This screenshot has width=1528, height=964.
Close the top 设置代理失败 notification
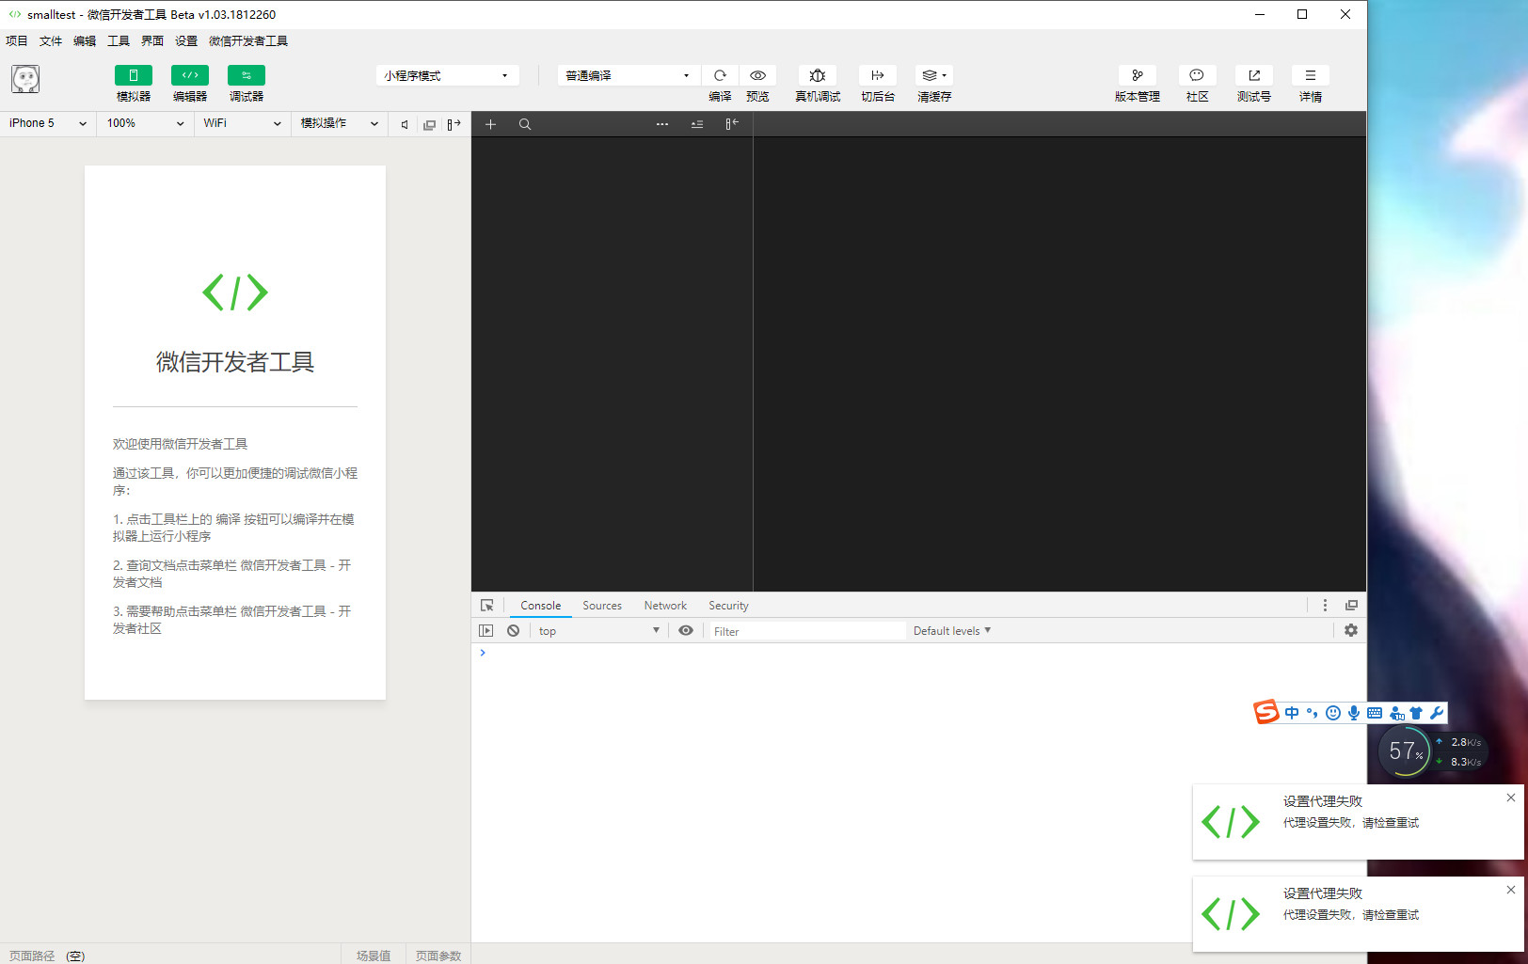[1511, 798]
